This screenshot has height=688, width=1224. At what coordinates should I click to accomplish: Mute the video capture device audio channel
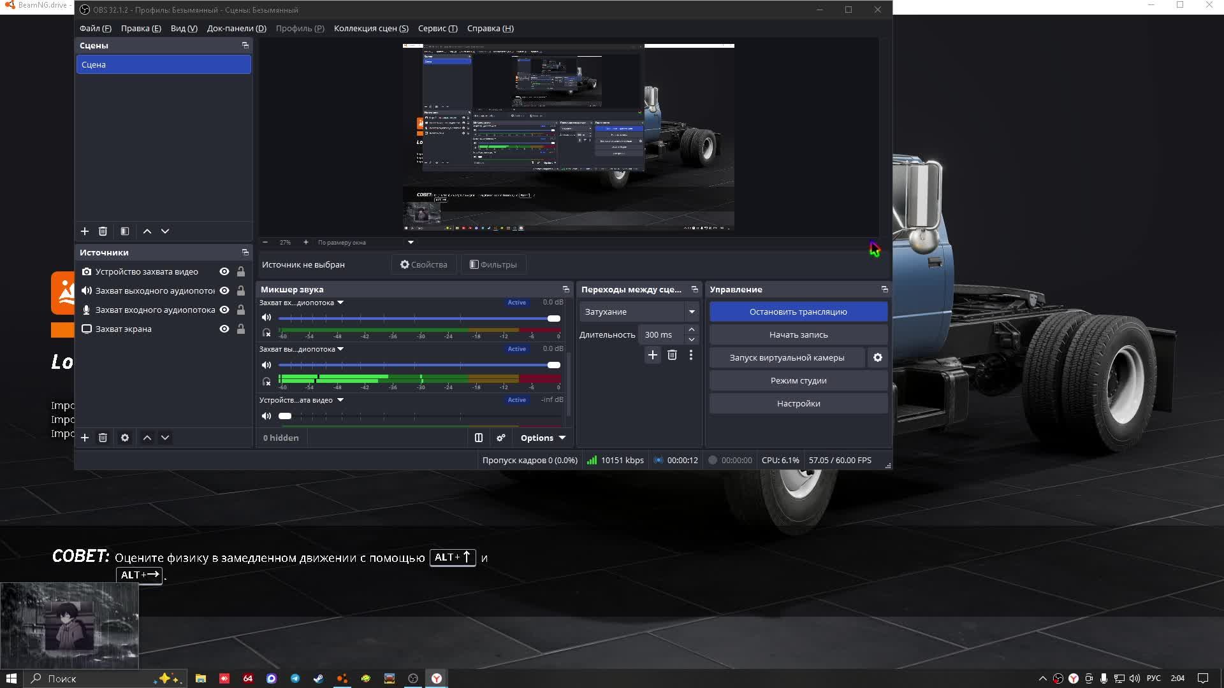click(266, 416)
